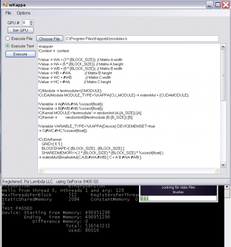The width and height of the screenshot is (231, 247).
Task: Open the File menu
Action: click(8, 13)
